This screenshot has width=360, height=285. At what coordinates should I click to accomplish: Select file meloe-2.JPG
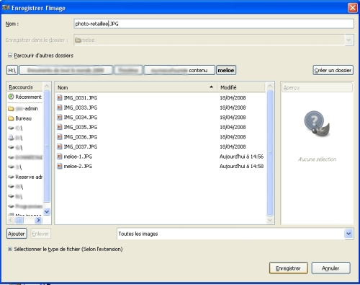click(161, 166)
